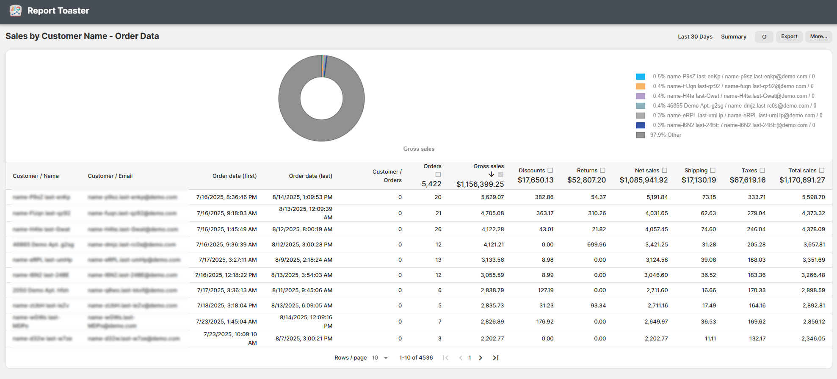The width and height of the screenshot is (837, 379).
Task: Click the grey Other legend icon
Action: pos(640,135)
